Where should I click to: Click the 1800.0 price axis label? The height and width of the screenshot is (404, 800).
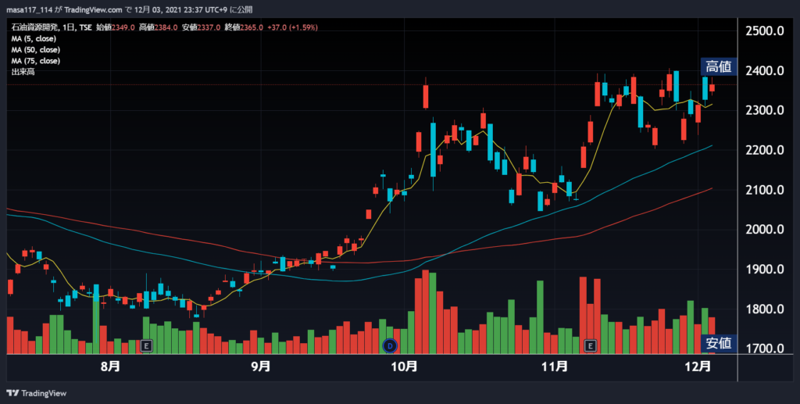click(764, 309)
